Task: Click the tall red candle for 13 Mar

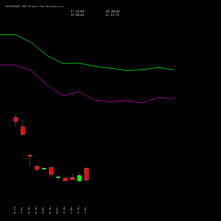Action: tap(87, 174)
